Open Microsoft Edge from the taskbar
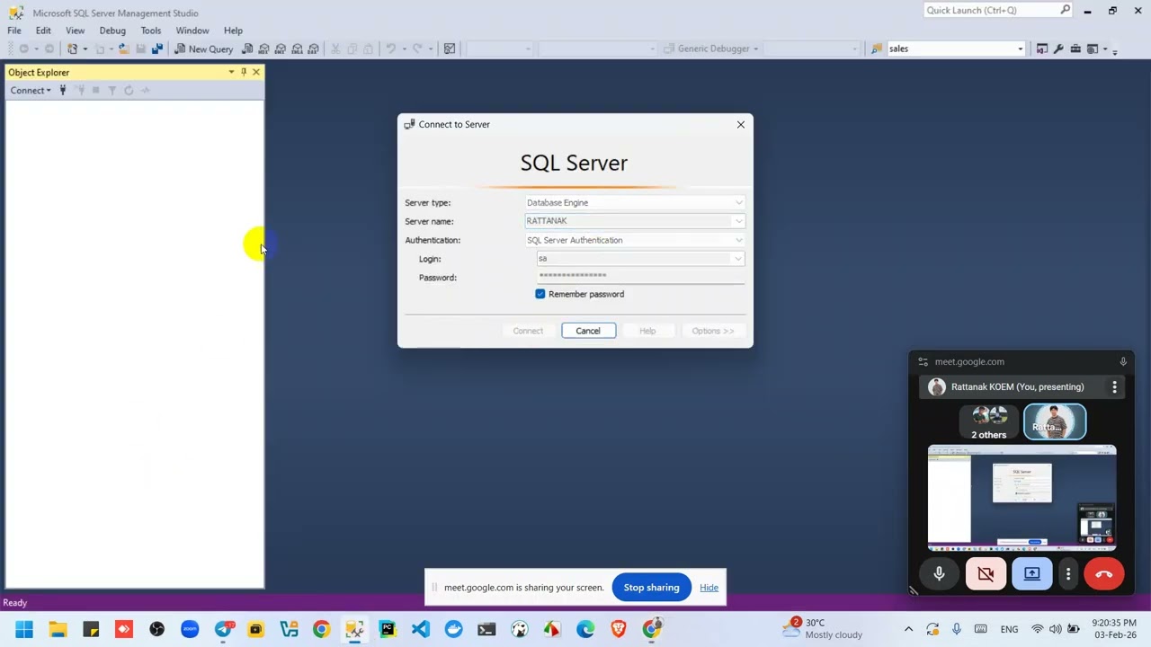 [585, 629]
